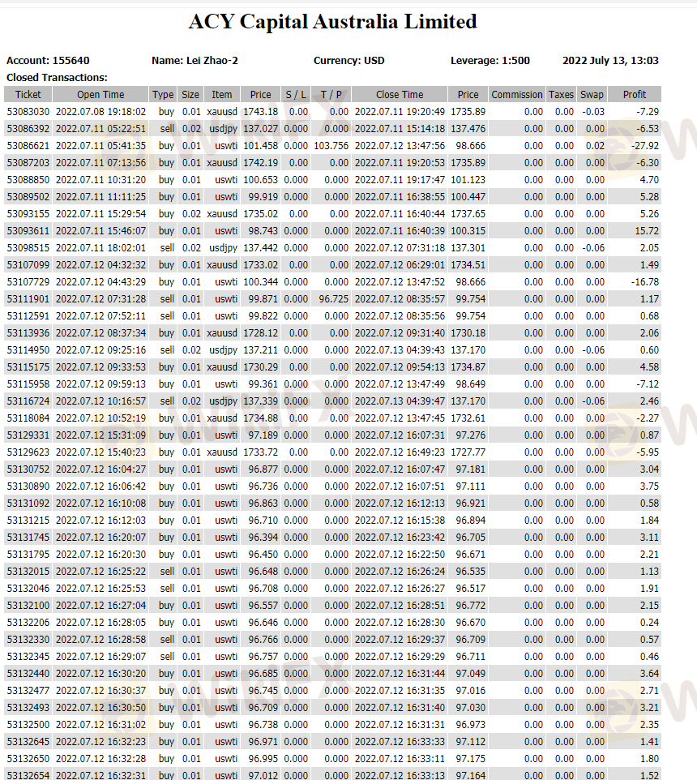Click the Commission column header

pos(516,95)
